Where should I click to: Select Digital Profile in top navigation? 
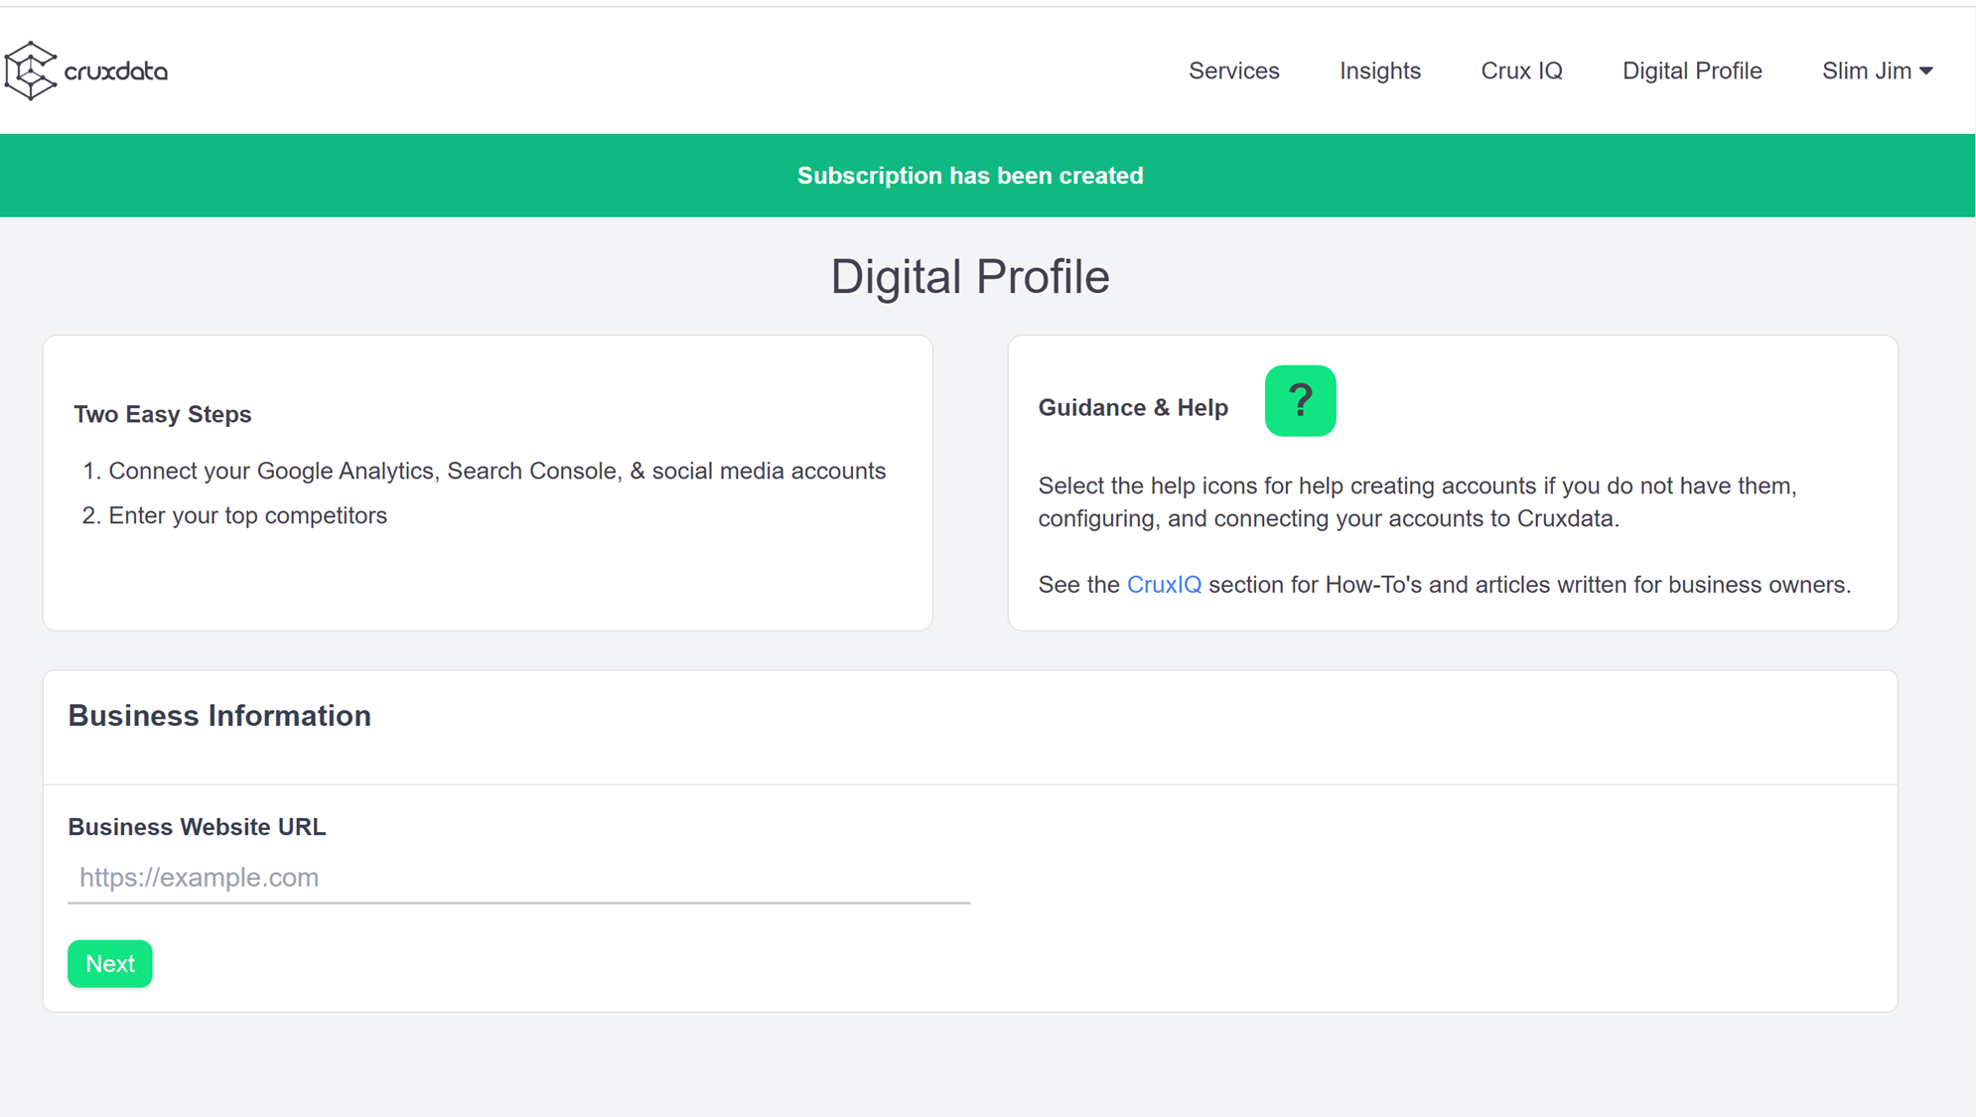(x=1691, y=71)
